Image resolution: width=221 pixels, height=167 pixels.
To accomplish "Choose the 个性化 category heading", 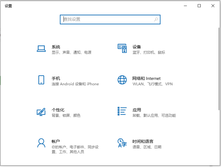I will [58, 110].
